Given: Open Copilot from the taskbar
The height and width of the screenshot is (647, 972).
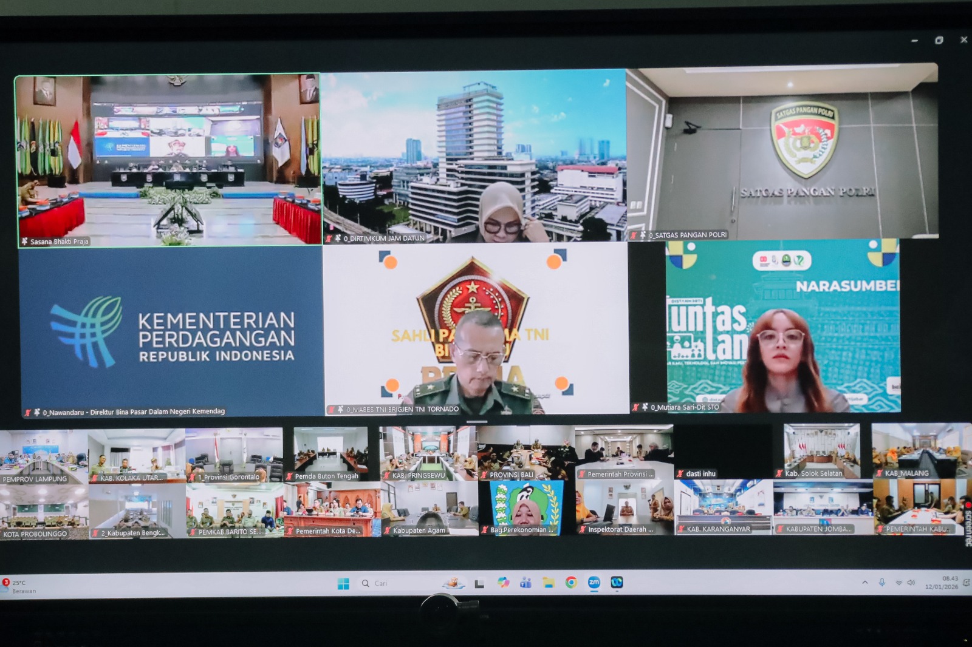Looking at the screenshot, I should pos(504,583).
